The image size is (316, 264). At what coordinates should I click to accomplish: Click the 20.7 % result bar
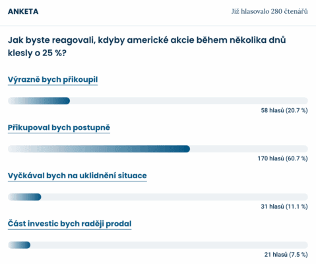[x=158, y=101]
